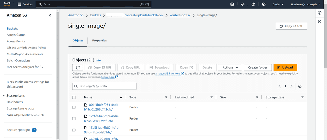Screen dimensions: 327x140
Task: Open IAM Access Analyzer for S3
Action: [x=25, y=67]
